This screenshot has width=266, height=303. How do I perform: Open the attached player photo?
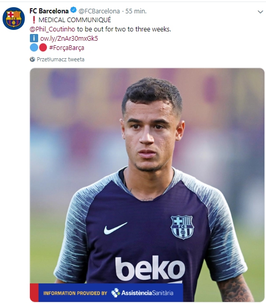pos(147,185)
